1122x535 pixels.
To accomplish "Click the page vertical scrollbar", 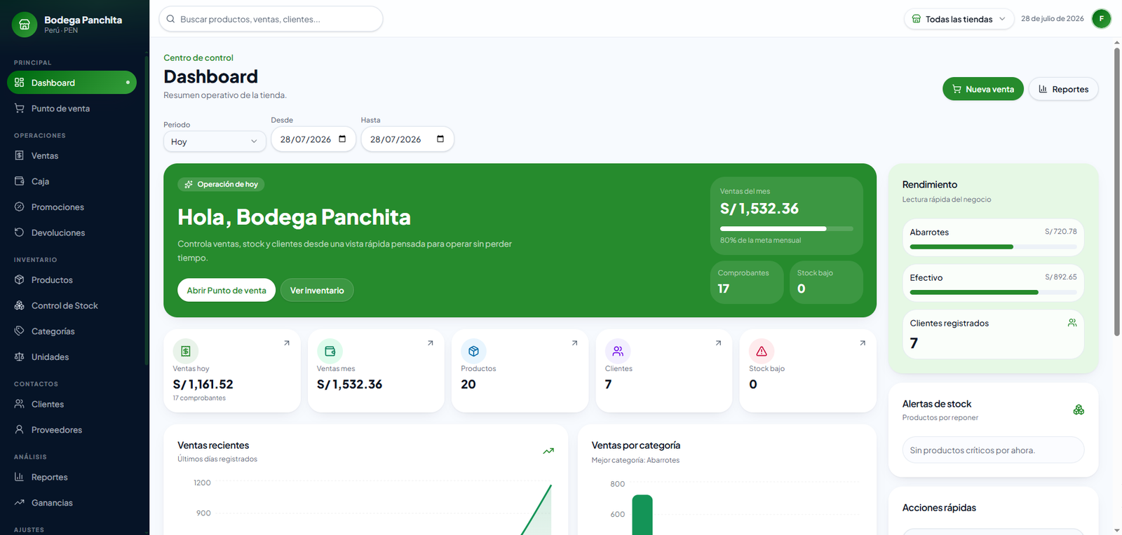I will pos(1117,192).
